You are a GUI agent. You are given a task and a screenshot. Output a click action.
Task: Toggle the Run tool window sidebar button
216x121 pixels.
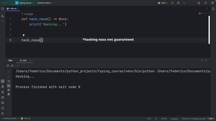(x=3, y=81)
